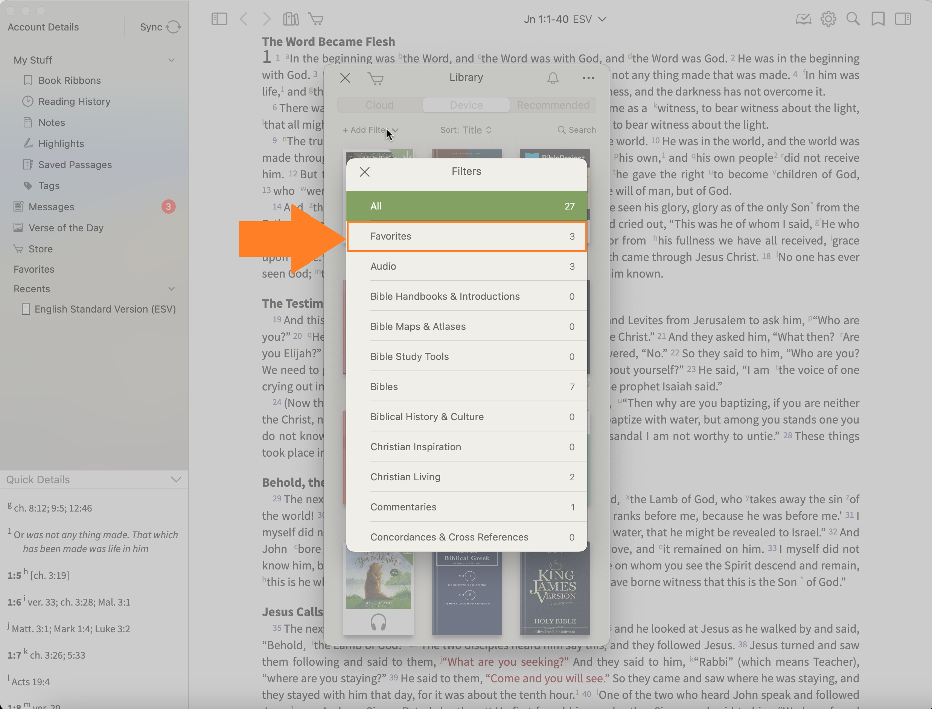Switch to the Cloud tab
This screenshot has width=932, height=709.
tap(379, 105)
